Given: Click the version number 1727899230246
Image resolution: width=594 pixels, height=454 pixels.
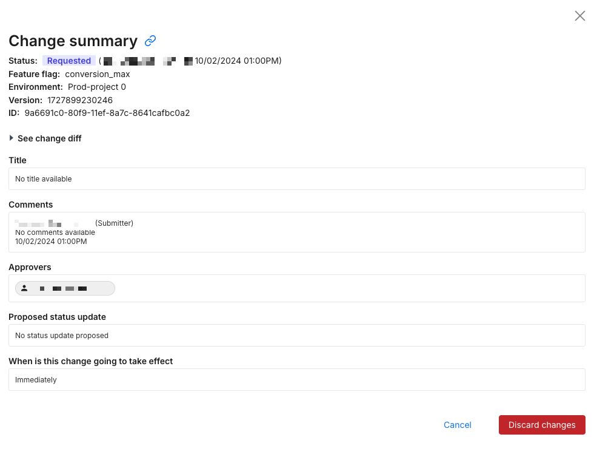Looking at the screenshot, I should pyautogui.click(x=80, y=100).
